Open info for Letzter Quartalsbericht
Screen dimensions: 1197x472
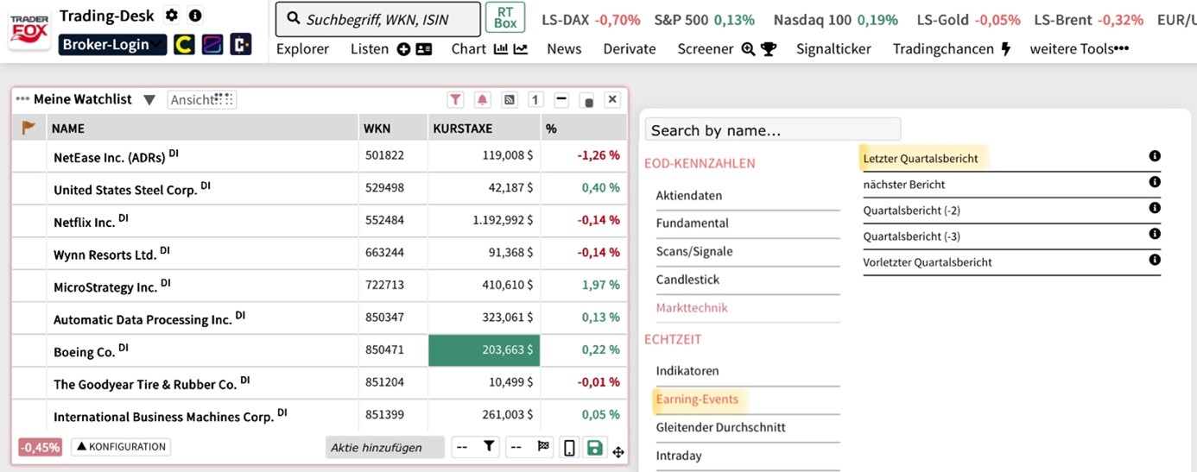[1155, 156]
